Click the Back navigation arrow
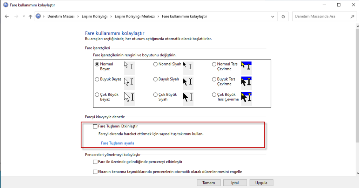This screenshot has height=188, width=359. click(7, 16)
